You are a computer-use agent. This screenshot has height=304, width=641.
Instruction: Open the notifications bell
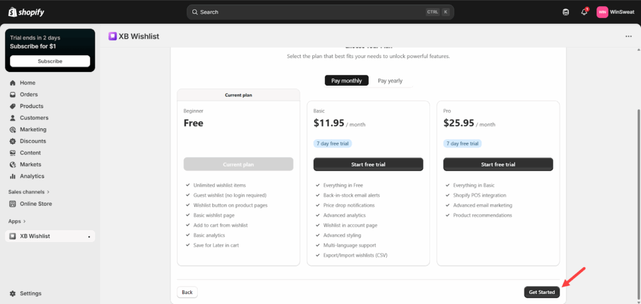pyautogui.click(x=584, y=12)
